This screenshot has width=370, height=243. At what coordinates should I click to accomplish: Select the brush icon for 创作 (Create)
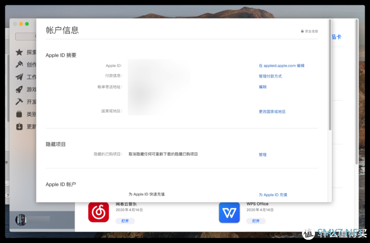20,65
